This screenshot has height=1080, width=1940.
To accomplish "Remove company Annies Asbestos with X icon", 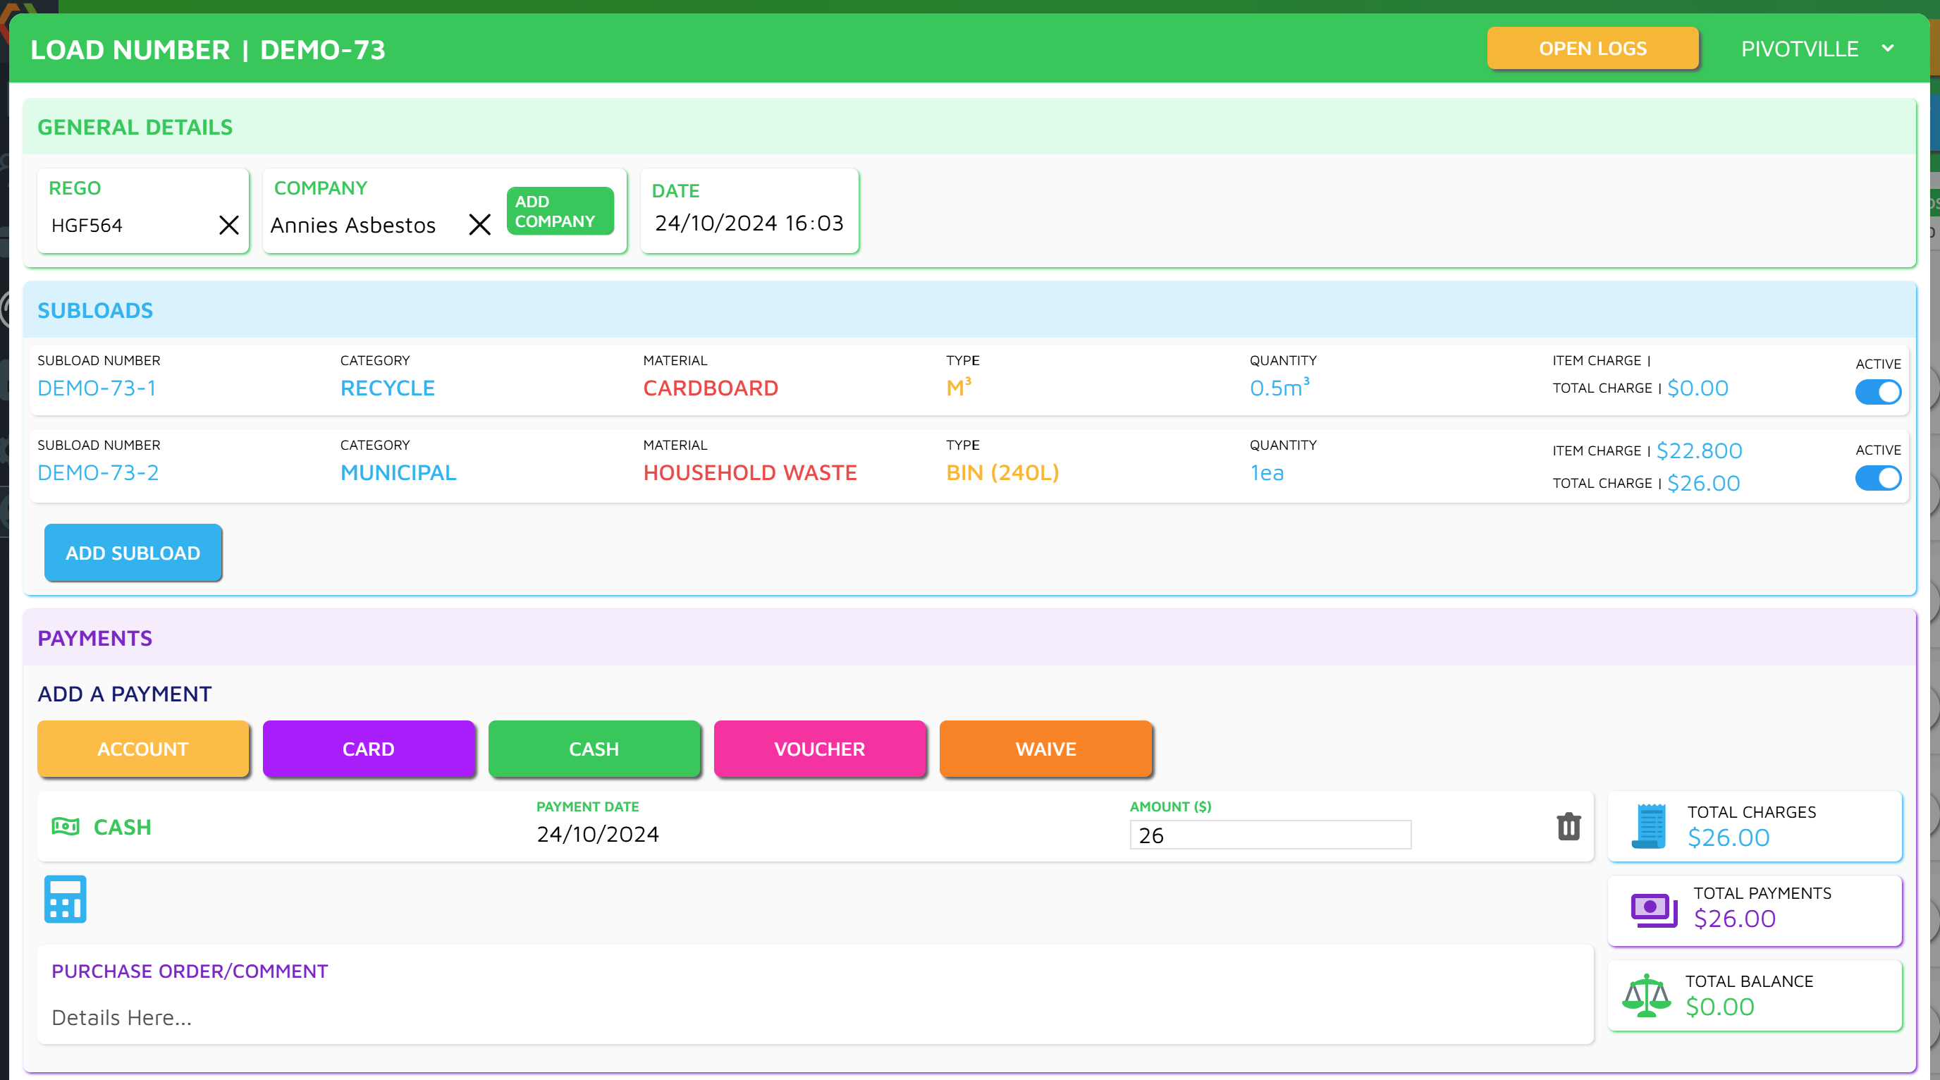I will pyautogui.click(x=480, y=224).
